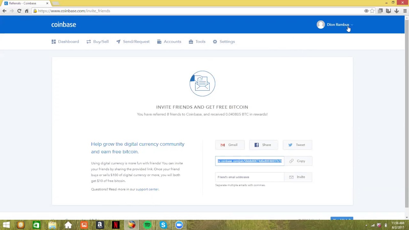The height and width of the screenshot is (230, 409).
Task: Open Spotify from the taskbar
Action: tap(147, 225)
